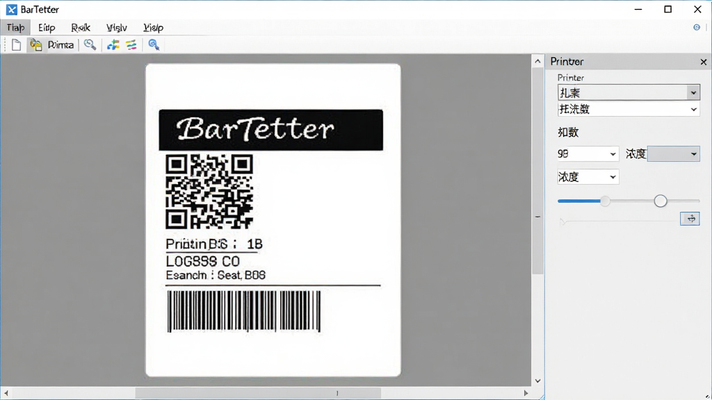Click the Esancln : Seat, B06 text line
The width and height of the screenshot is (712, 400).
click(216, 275)
